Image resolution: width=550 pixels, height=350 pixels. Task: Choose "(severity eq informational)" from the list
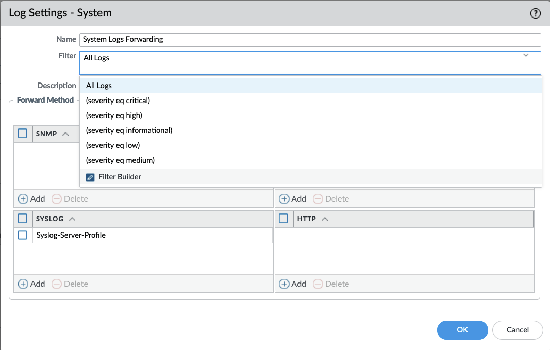tap(129, 130)
